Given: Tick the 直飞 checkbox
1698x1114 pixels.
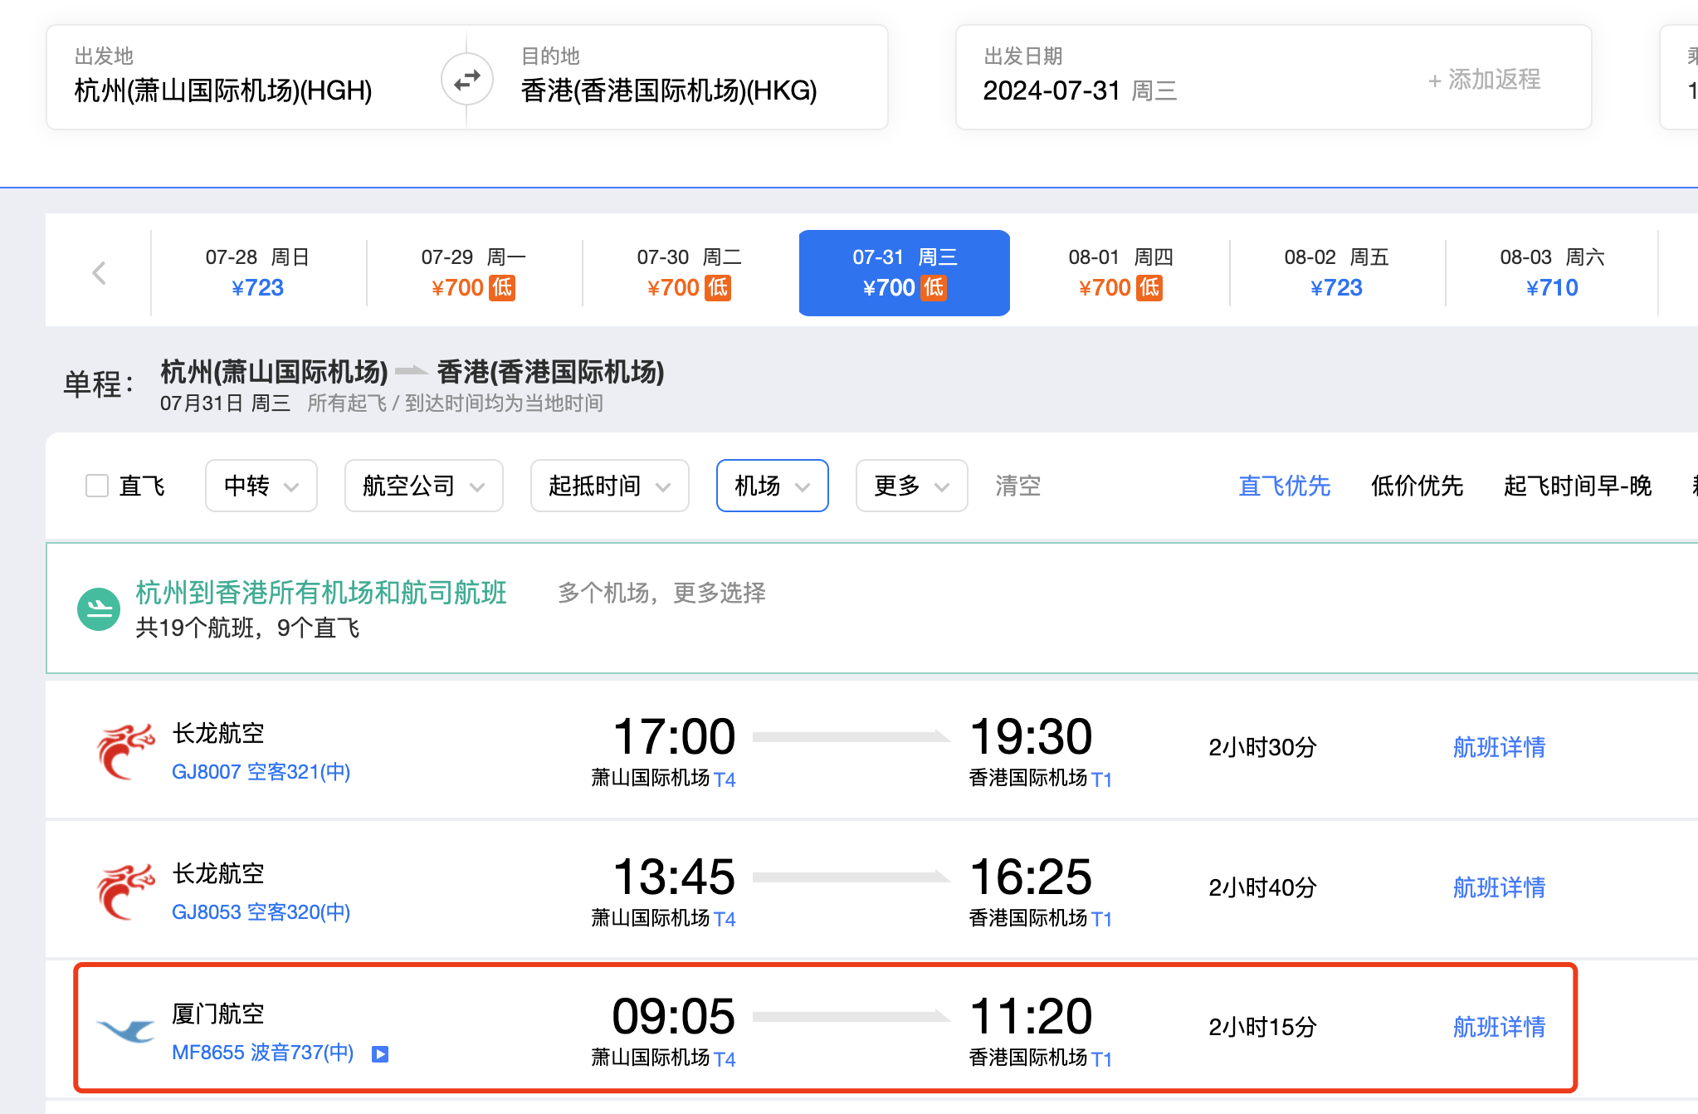Looking at the screenshot, I should pyautogui.click(x=97, y=486).
